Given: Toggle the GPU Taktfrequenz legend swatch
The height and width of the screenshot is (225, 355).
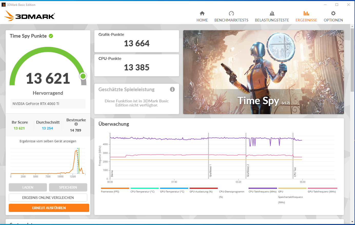Looking at the screenshot, I should 322,188.
